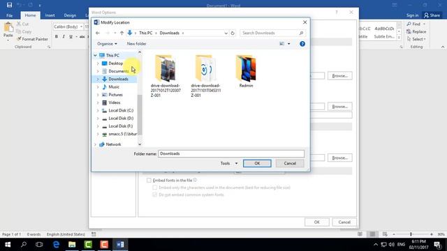
Task: Click Format Painter in Word ribbon
Action: pos(32,39)
